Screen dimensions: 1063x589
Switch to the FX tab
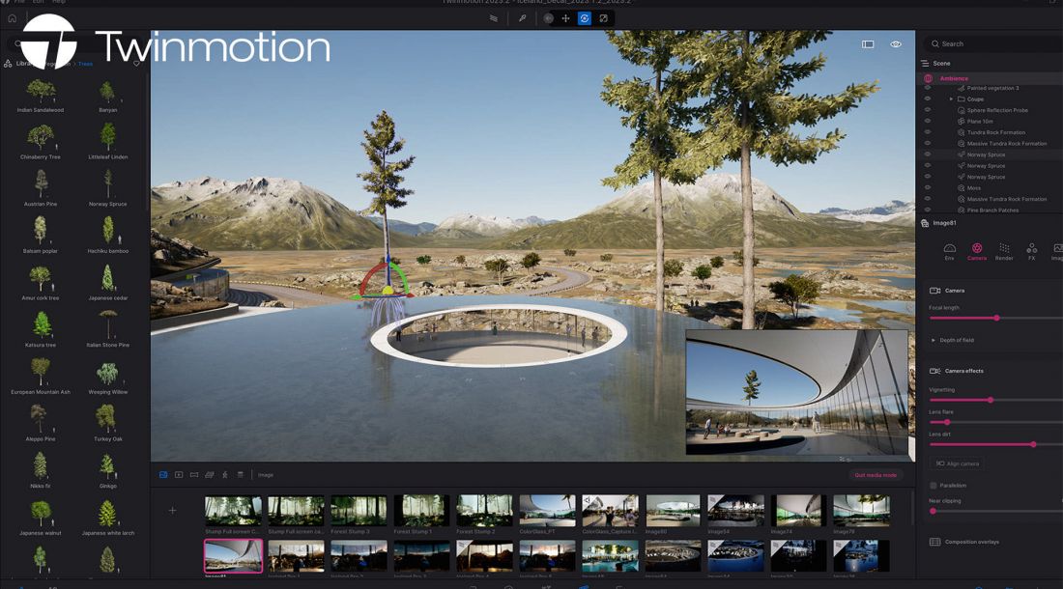coord(1031,252)
